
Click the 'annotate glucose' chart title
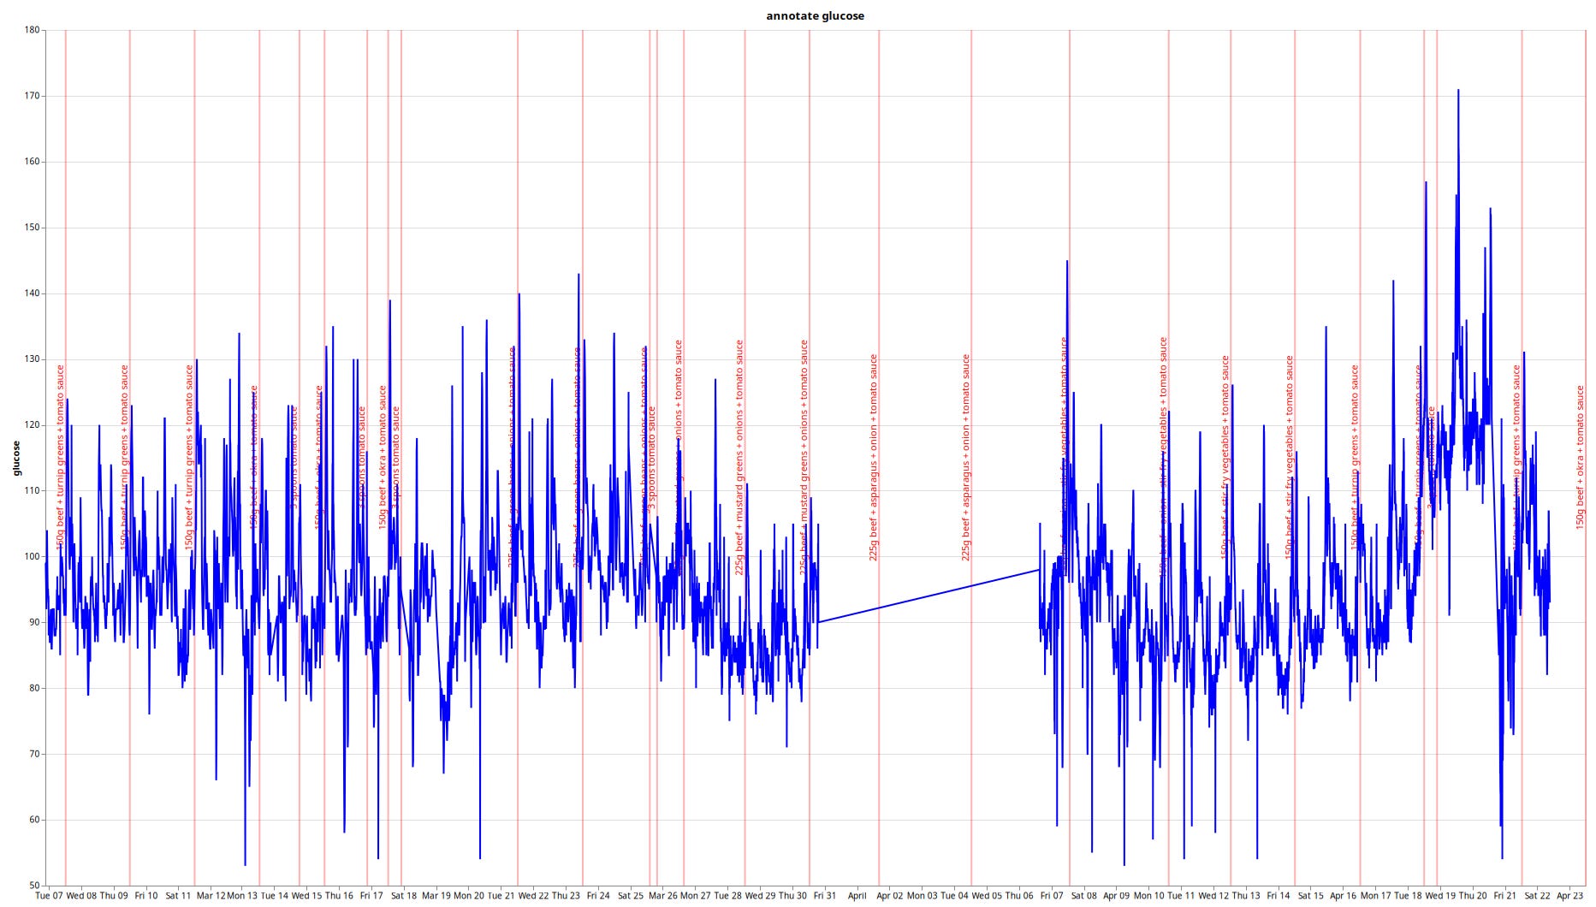point(815,15)
